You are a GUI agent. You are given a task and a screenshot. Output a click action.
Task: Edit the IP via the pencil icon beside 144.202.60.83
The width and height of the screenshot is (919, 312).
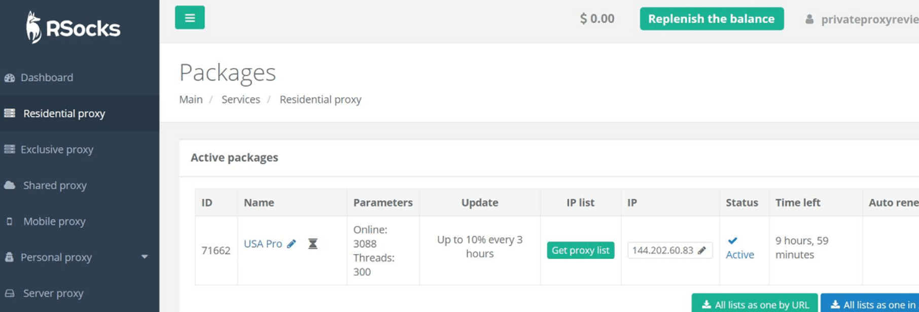click(702, 250)
